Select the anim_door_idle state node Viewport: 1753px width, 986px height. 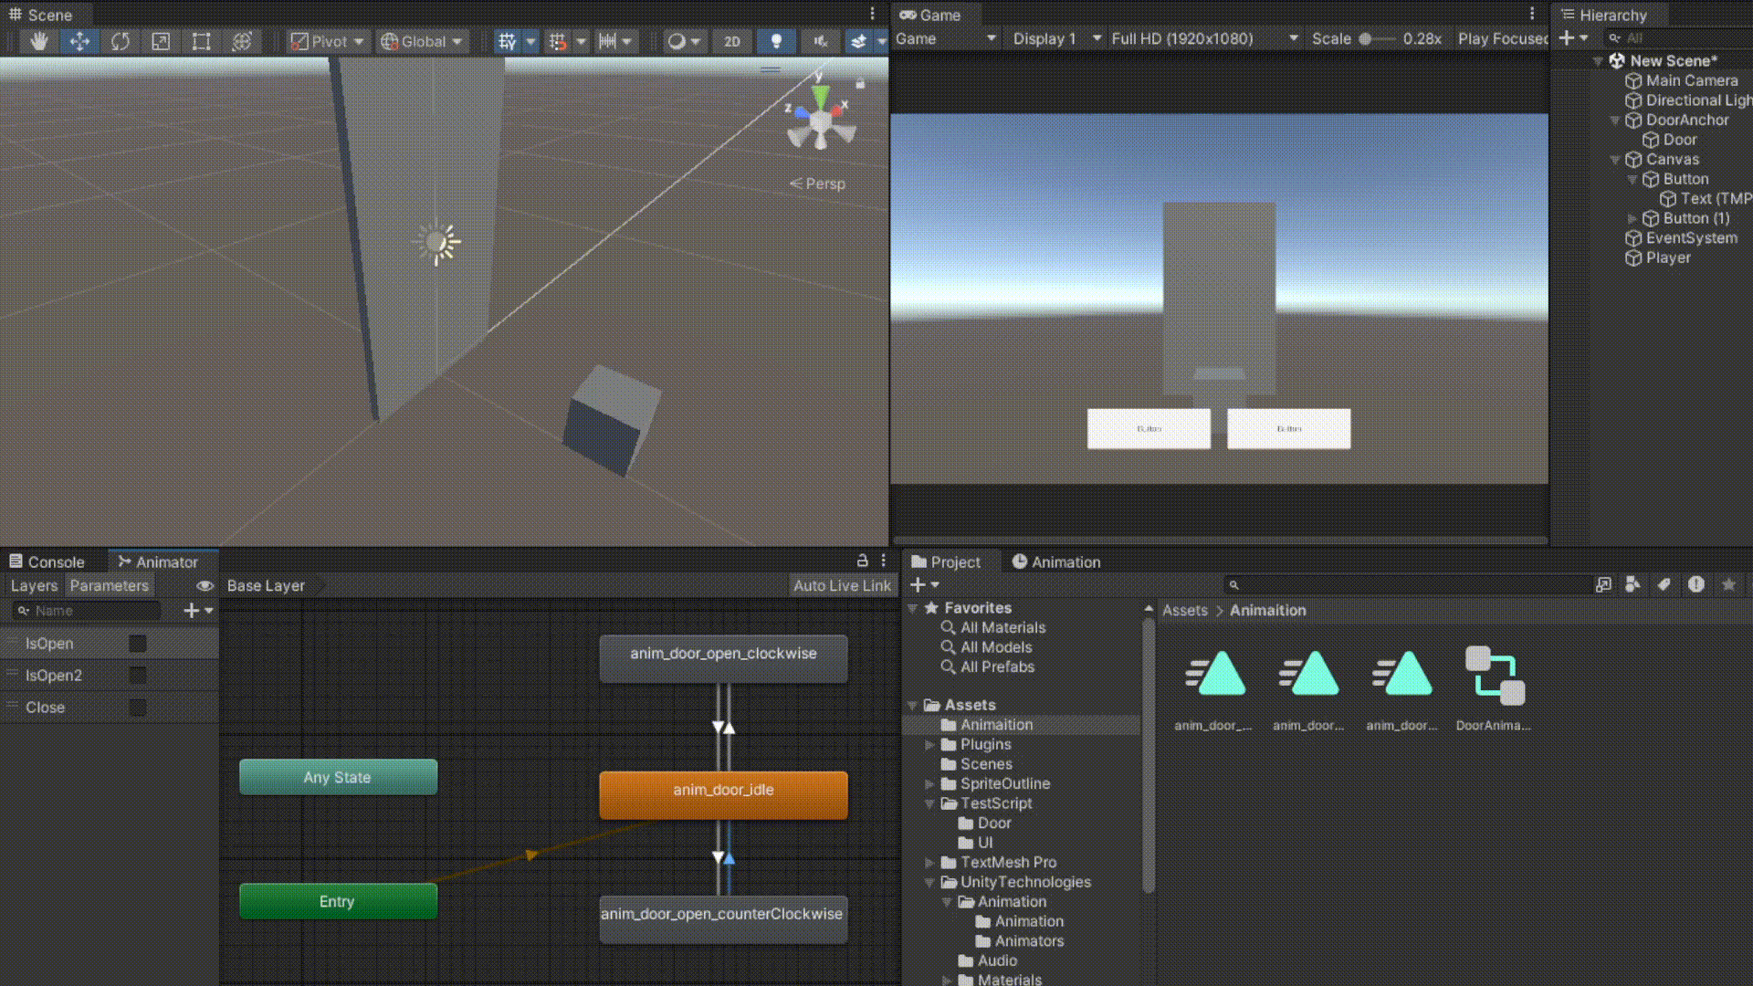coord(723,792)
